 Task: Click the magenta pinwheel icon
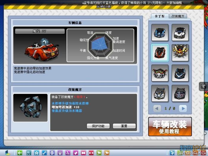(68, 153)
